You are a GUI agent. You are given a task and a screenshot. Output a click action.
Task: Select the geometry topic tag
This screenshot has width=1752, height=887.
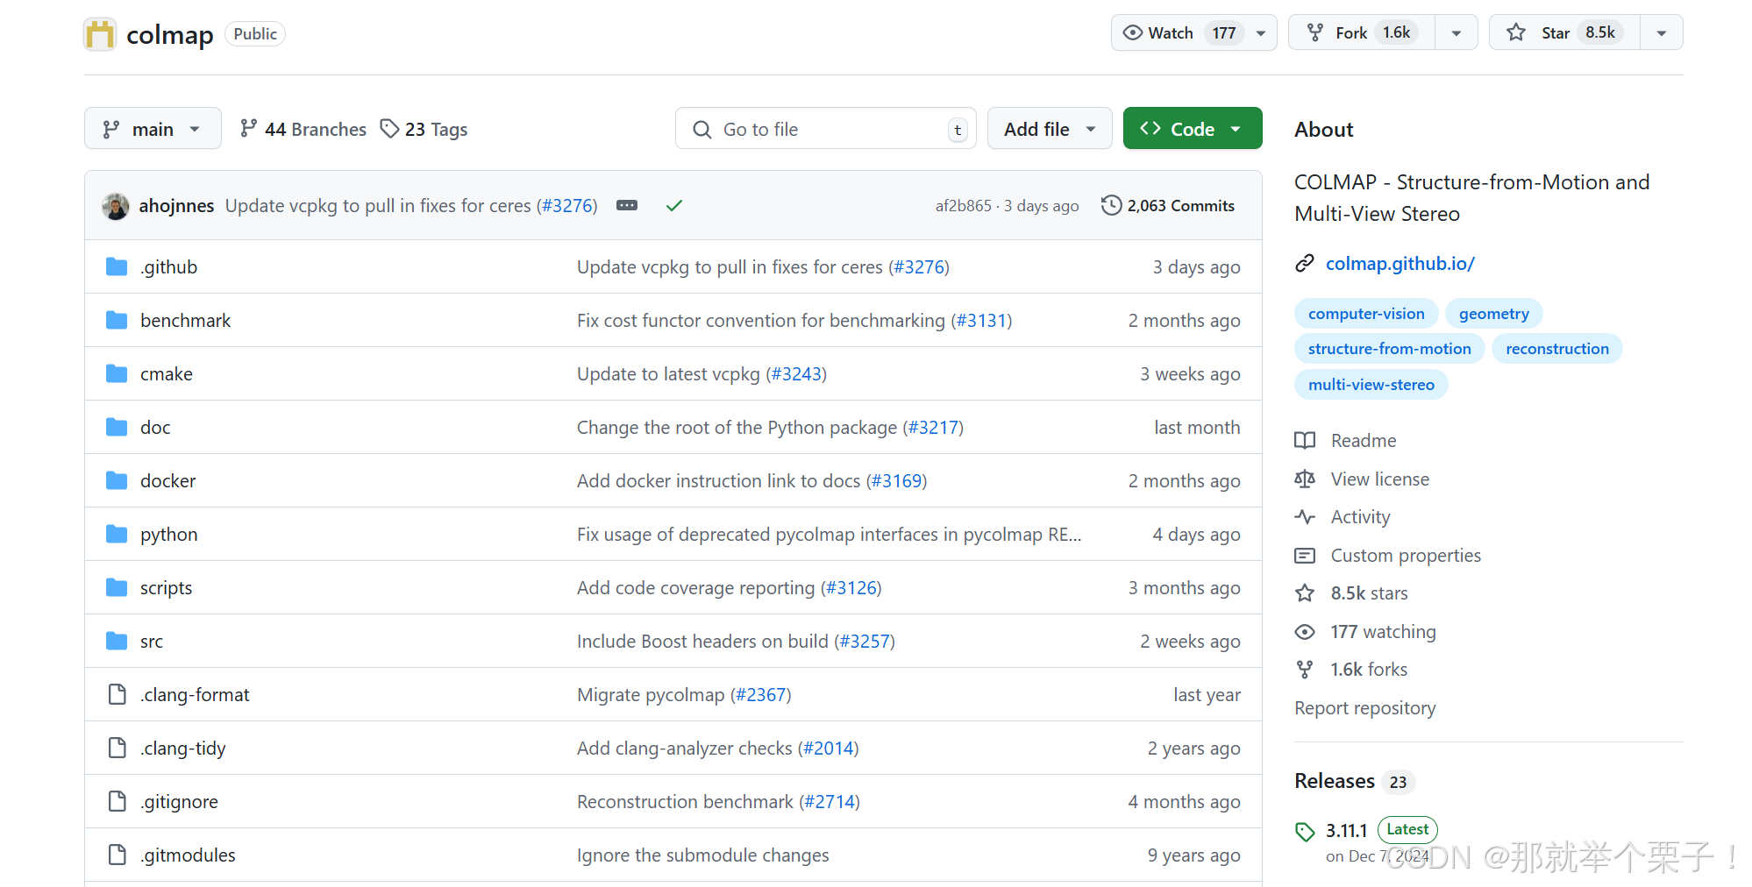1493,314
